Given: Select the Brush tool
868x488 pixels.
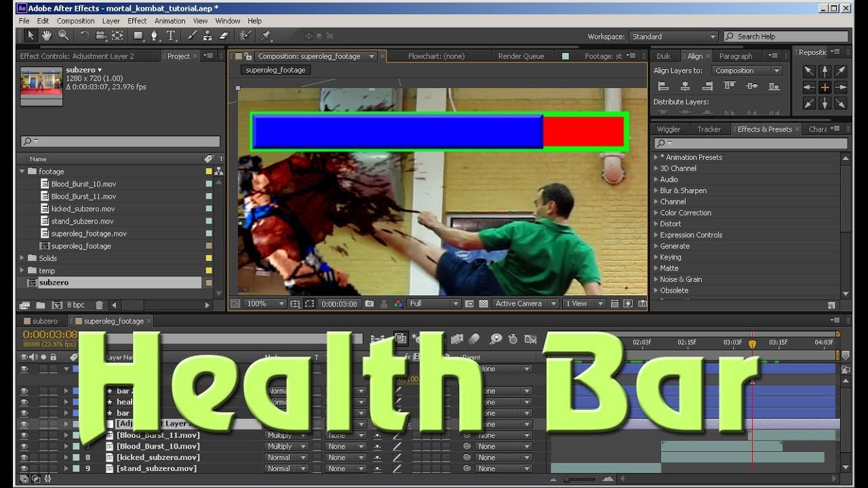Looking at the screenshot, I should coord(192,36).
